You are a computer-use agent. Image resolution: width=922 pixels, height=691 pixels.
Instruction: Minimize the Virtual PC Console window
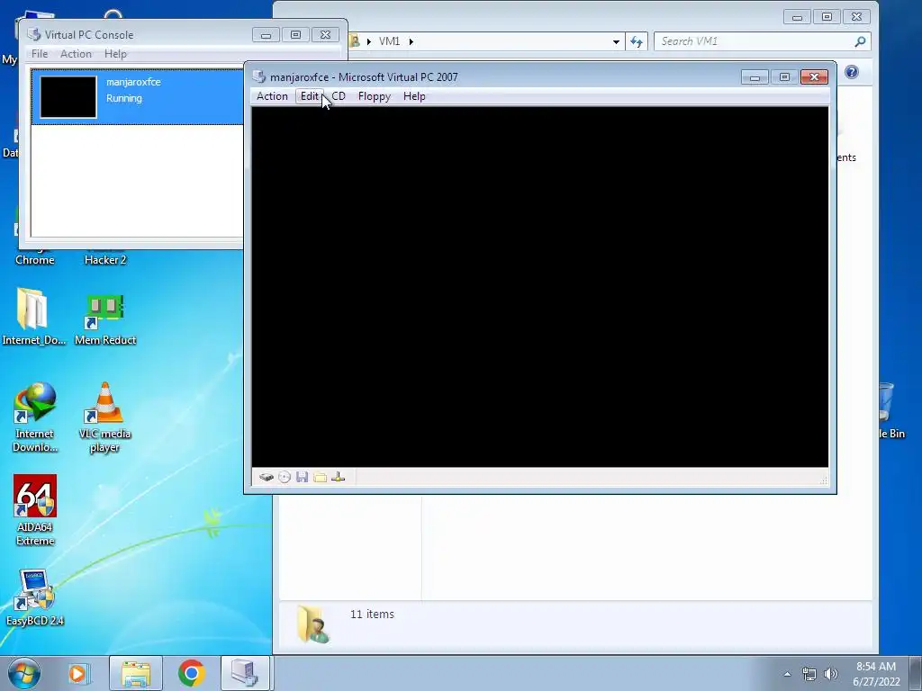click(x=266, y=35)
